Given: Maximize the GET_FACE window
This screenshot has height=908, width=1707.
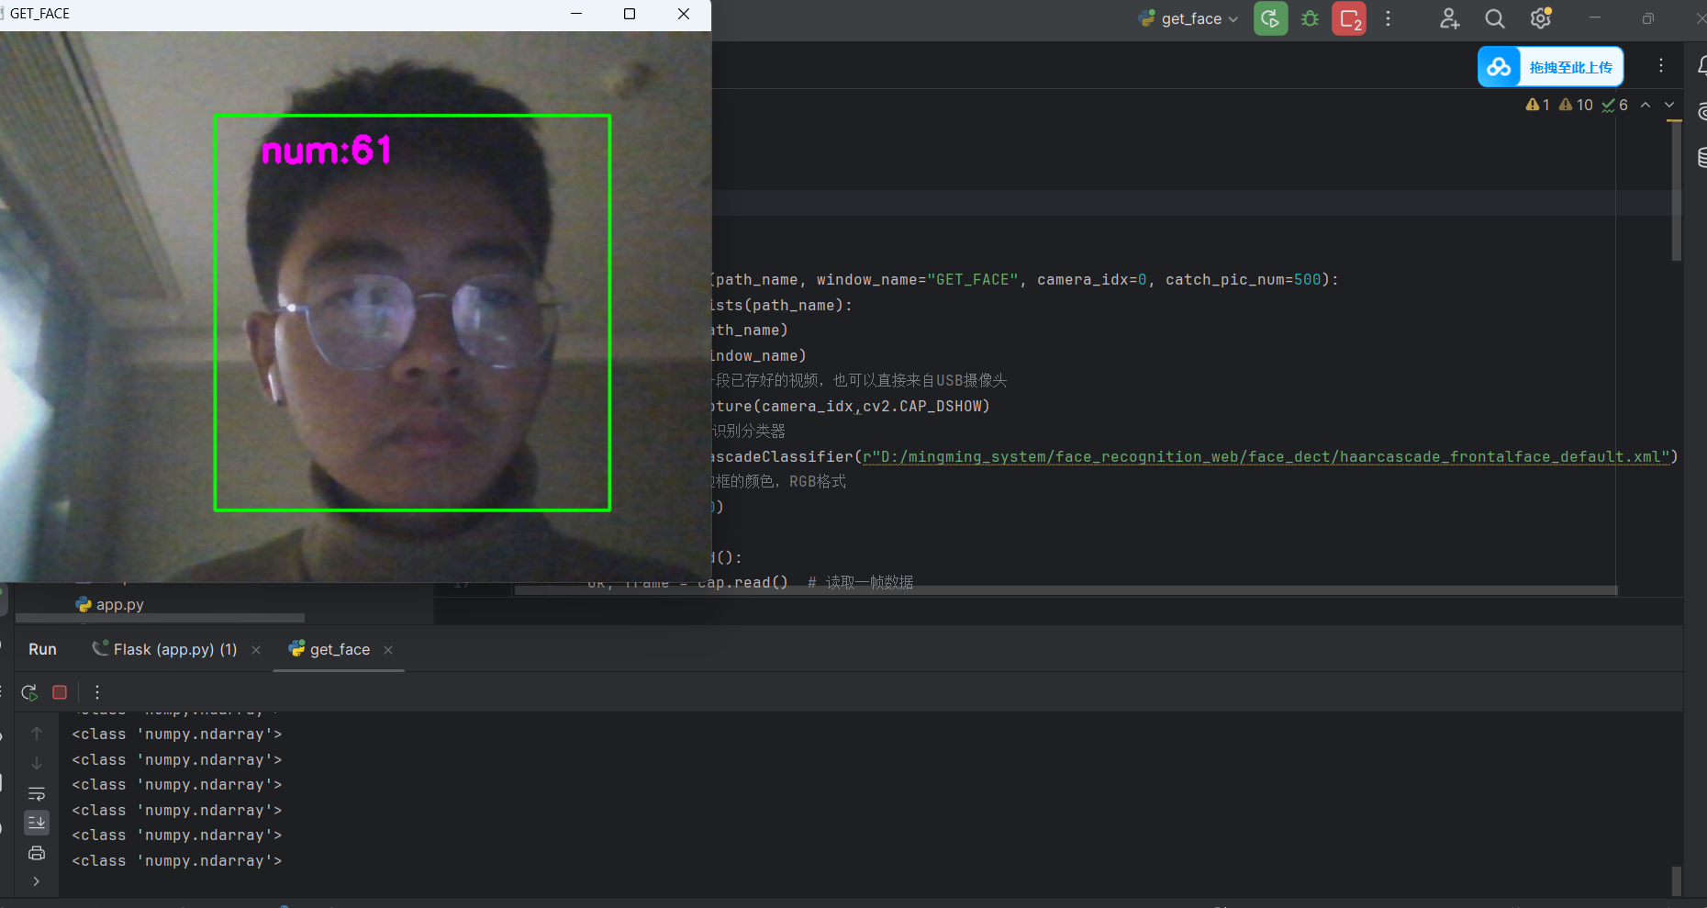Looking at the screenshot, I should pos(630,14).
